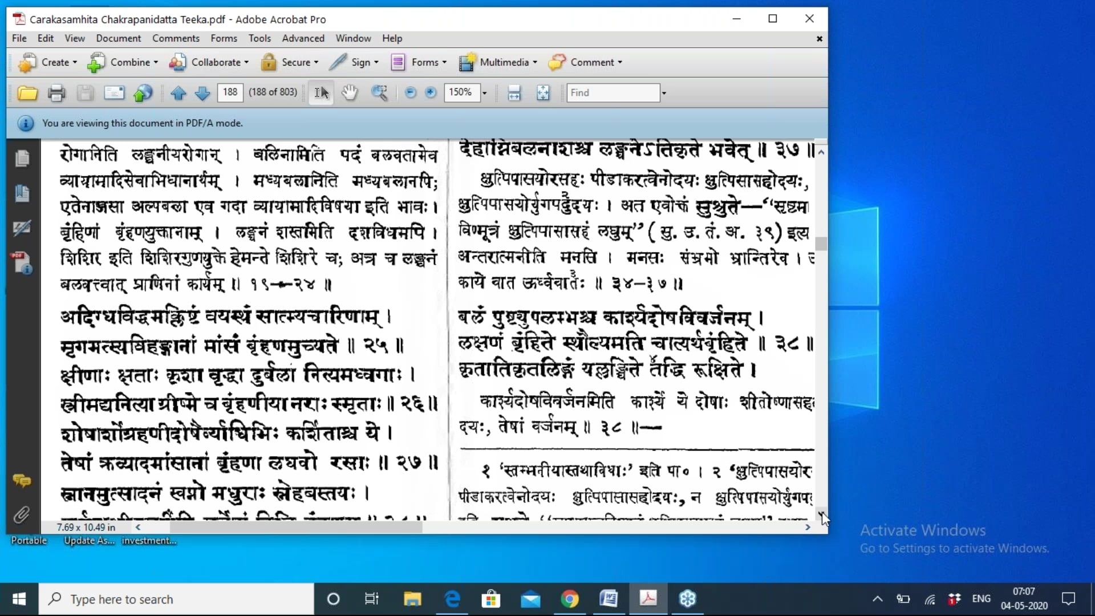The width and height of the screenshot is (1095, 616).
Task: Open the Bookmarks panel in sidebar
Action: (x=22, y=193)
